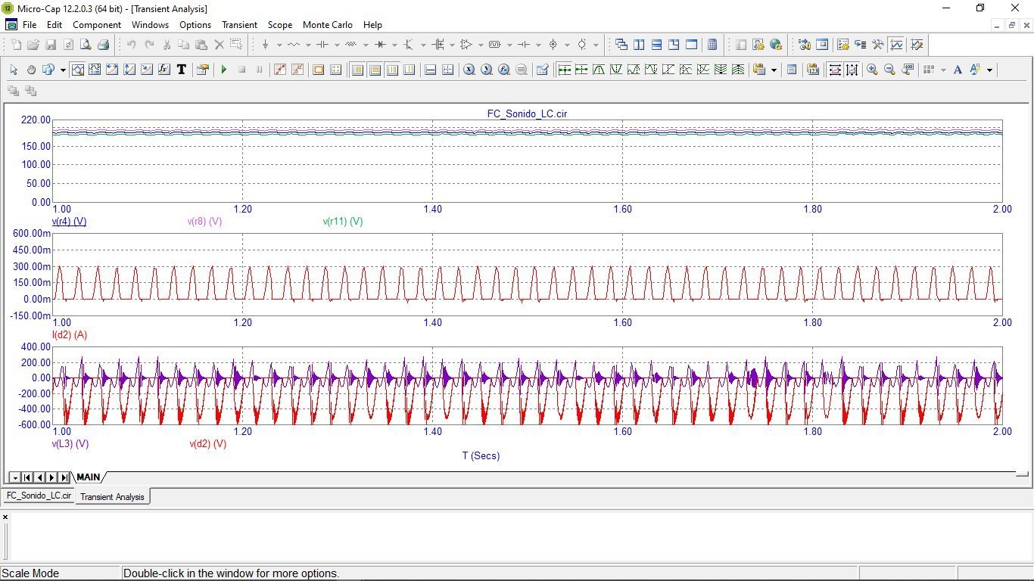This screenshot has height=581, width=1034.
Task: Click the green Run analysis play button
Action: point(224,70)
